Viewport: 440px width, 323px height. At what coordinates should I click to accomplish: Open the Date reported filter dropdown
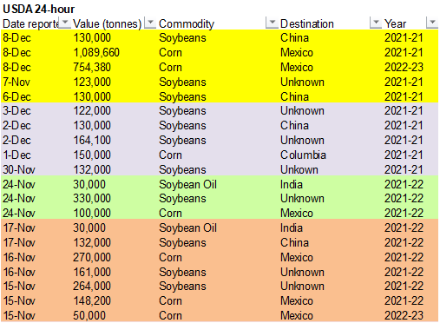coord(65,23)
